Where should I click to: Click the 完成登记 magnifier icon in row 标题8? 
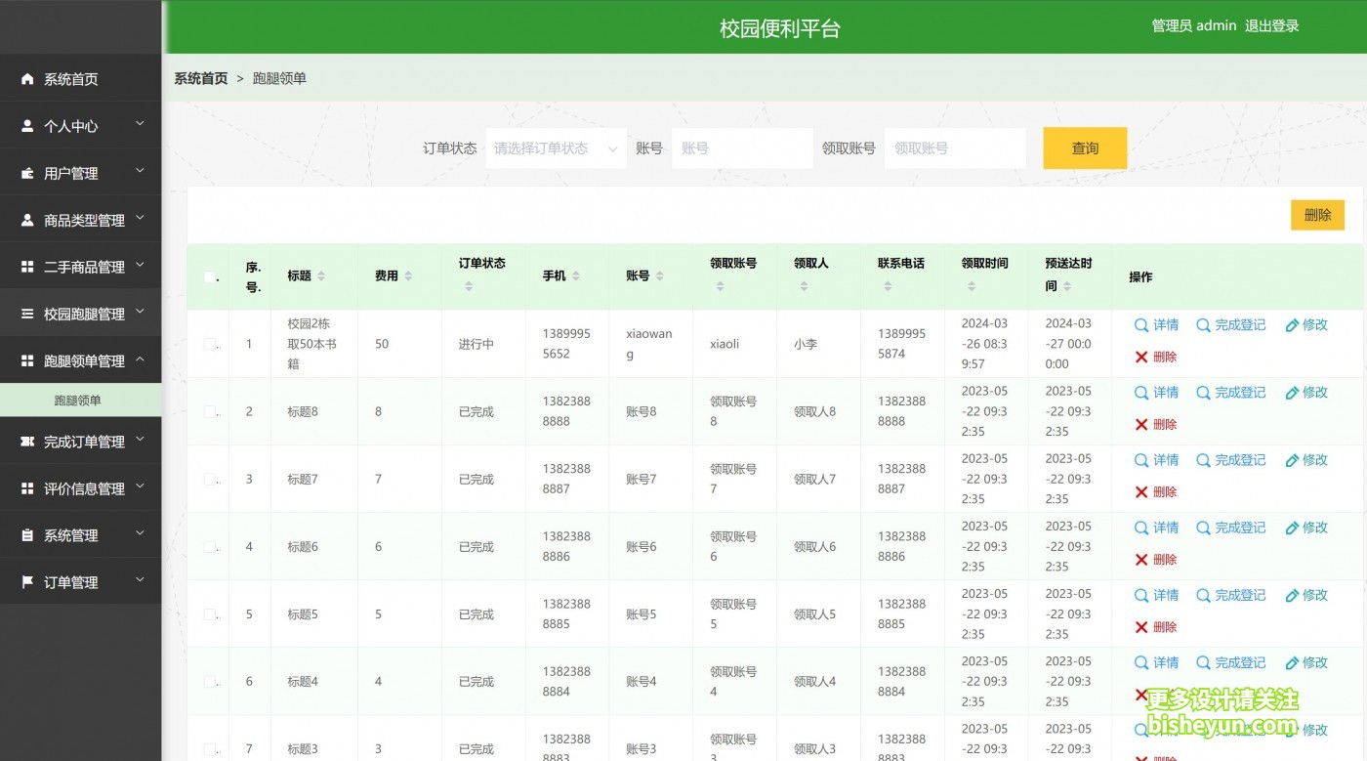tap(1204, 393)
